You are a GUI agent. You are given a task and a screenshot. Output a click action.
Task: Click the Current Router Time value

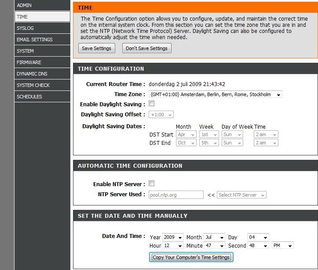pos(187,84)
